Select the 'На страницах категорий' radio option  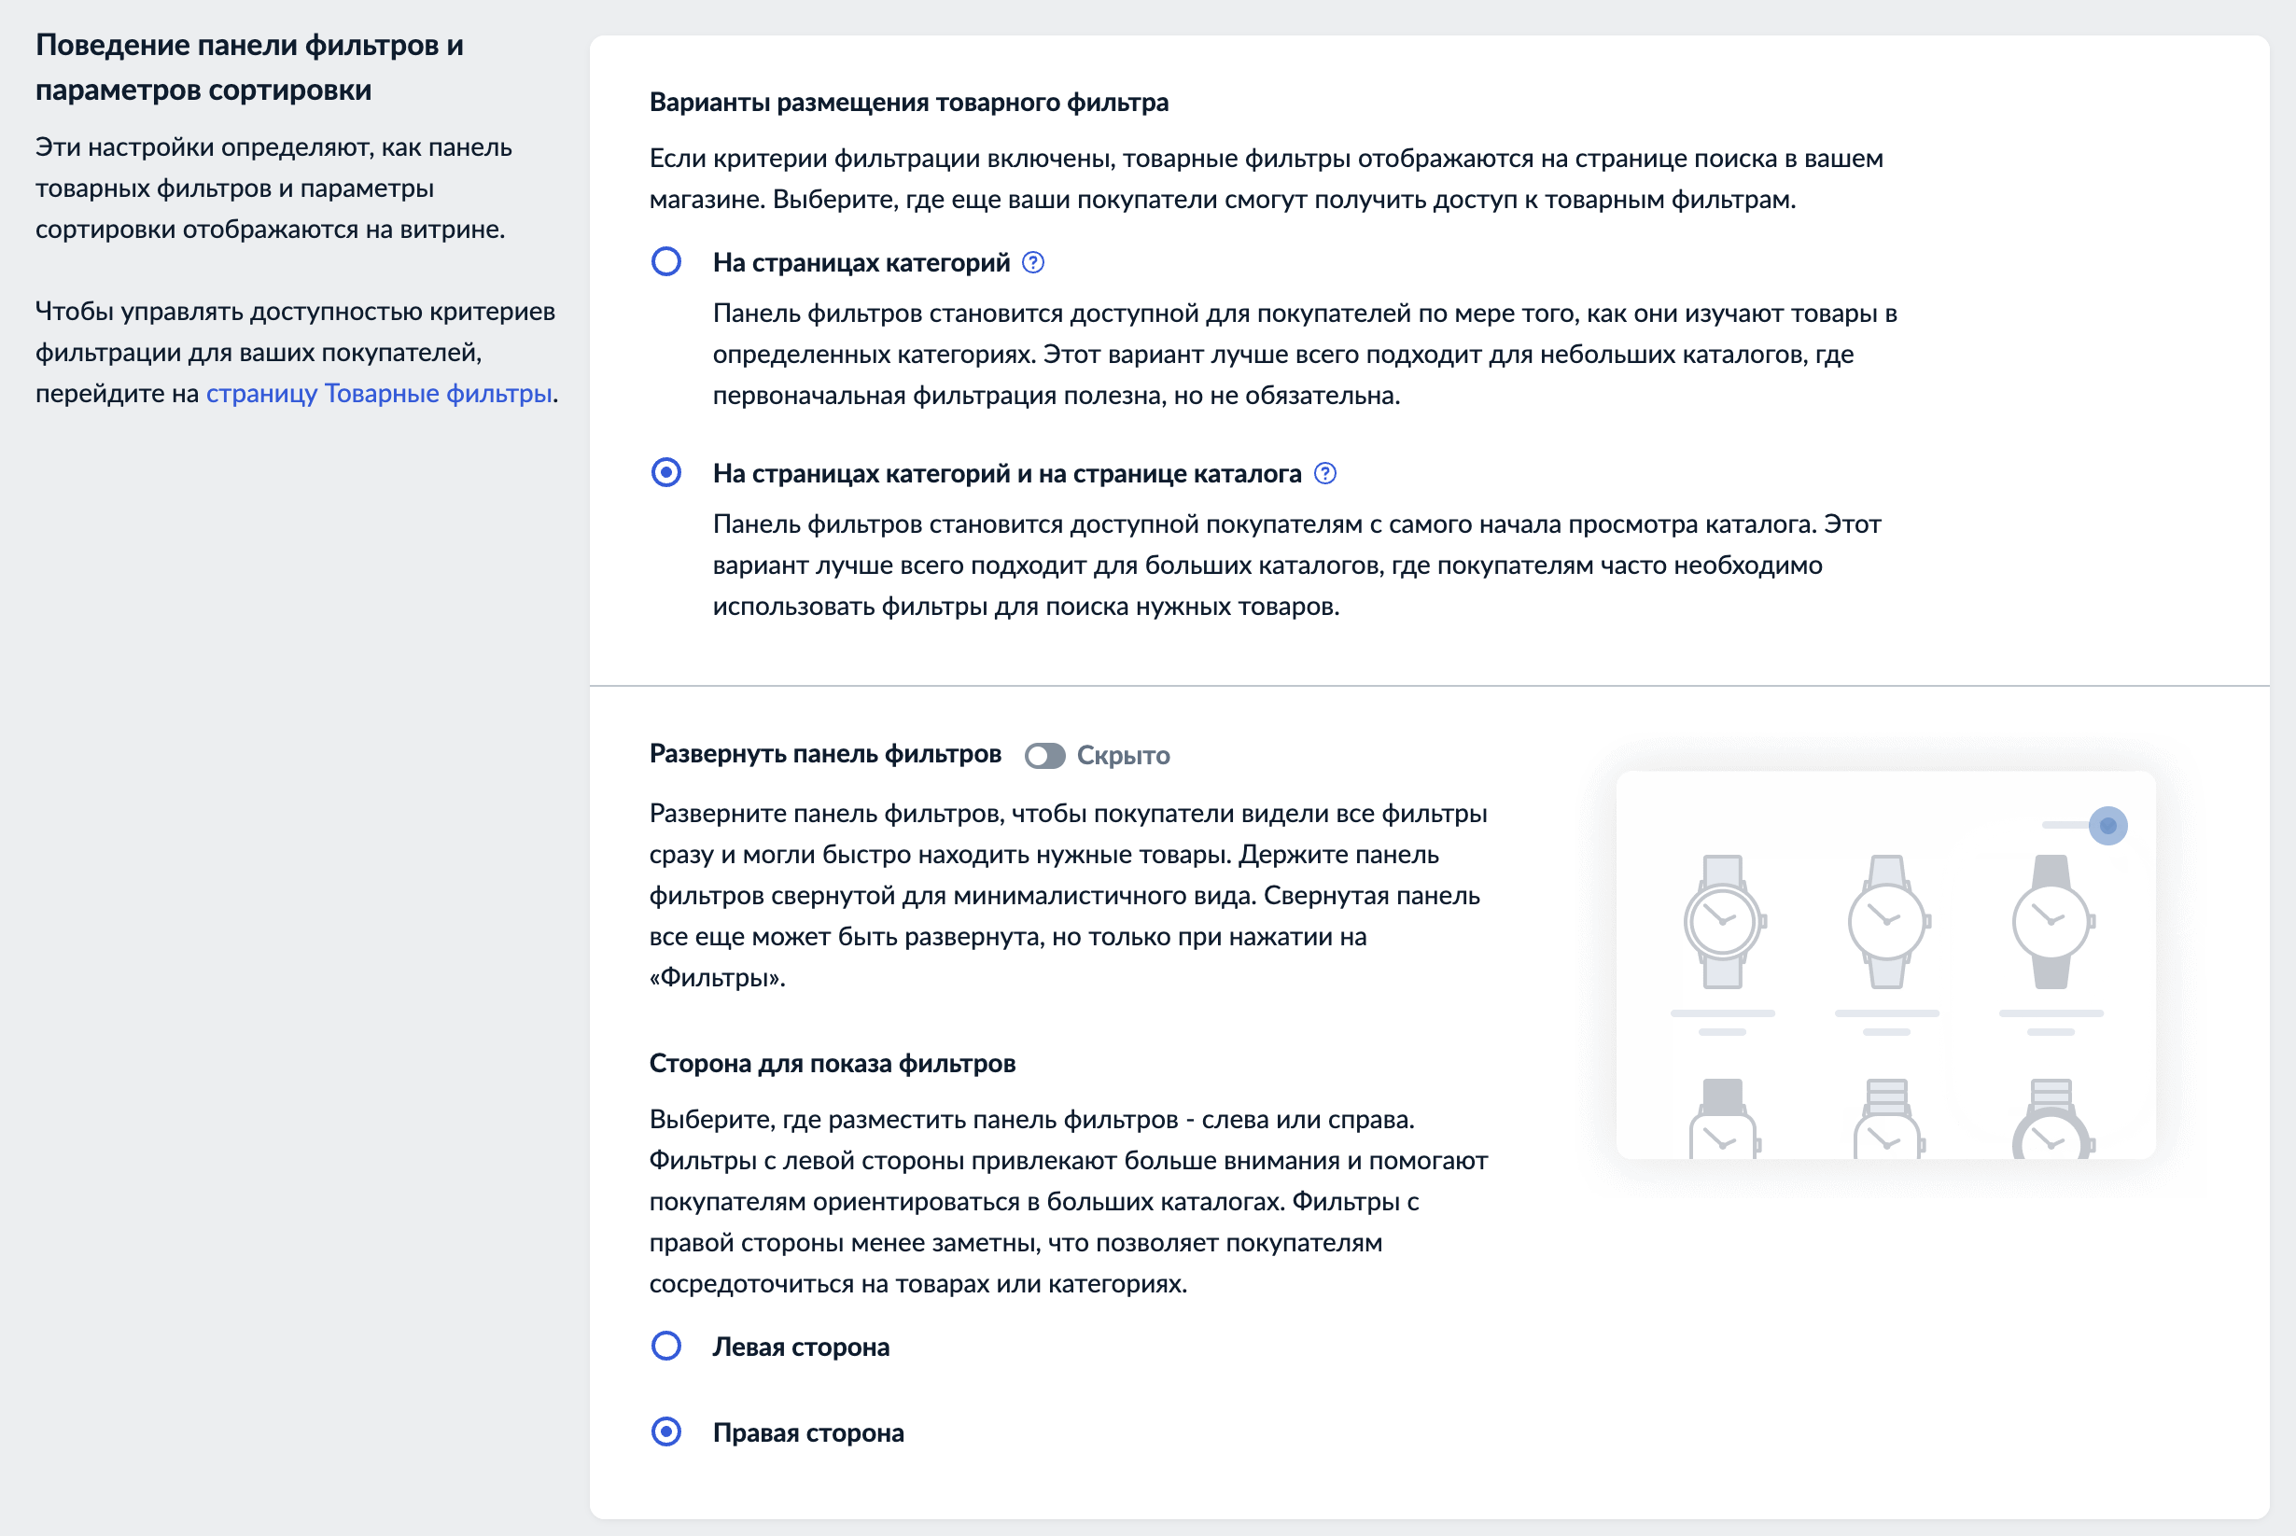tap(666, 261)
